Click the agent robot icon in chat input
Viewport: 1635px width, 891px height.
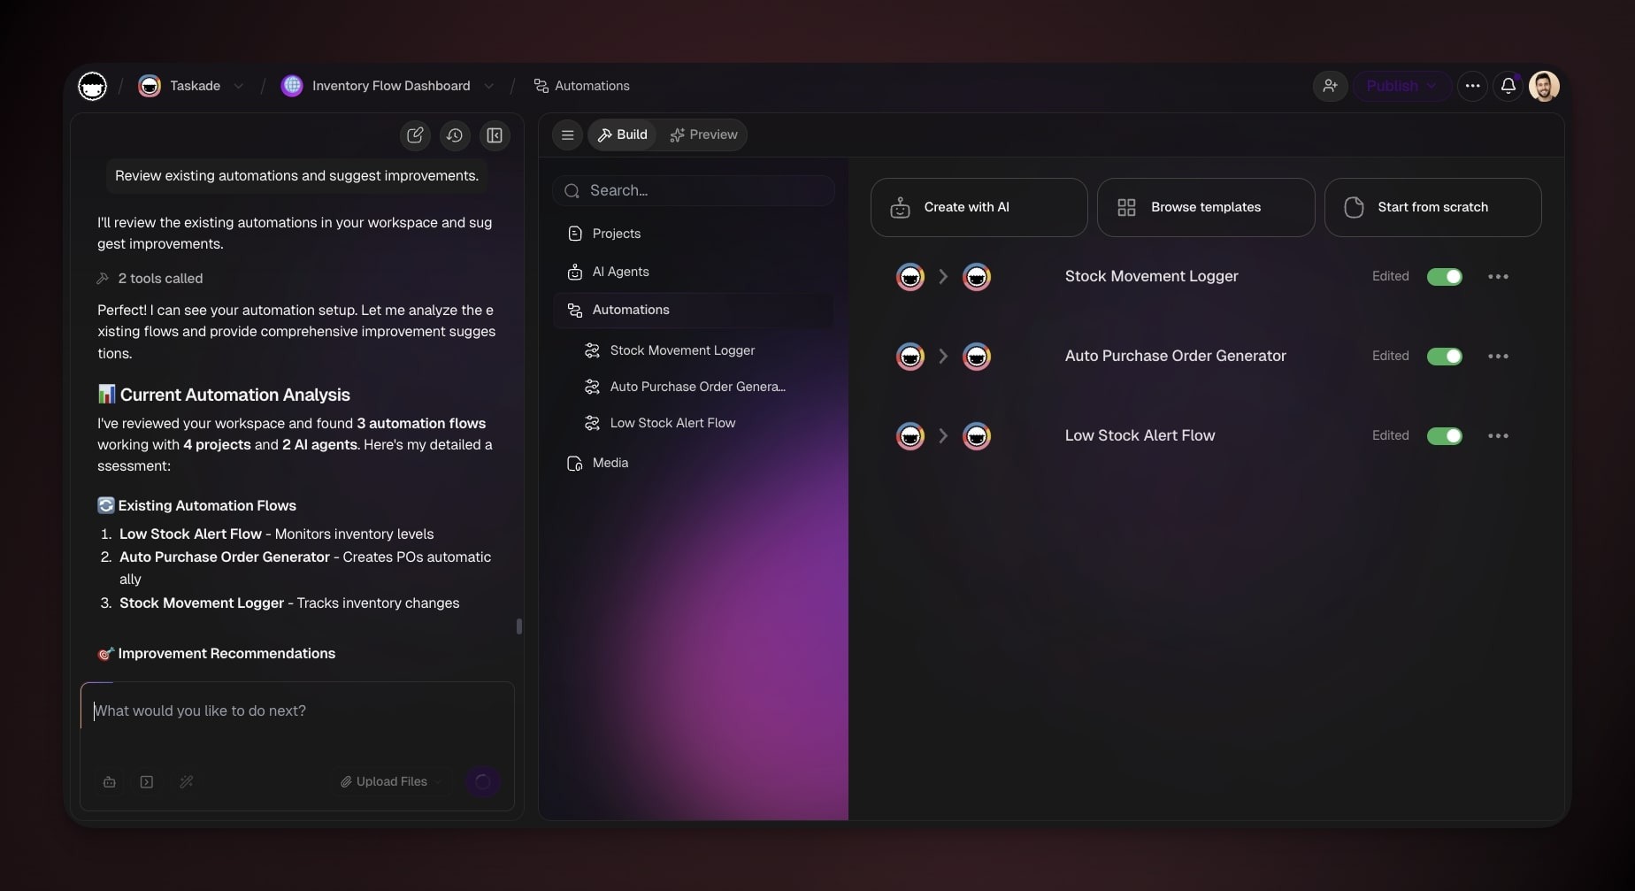pyautogui.click(x=110, y=782)
